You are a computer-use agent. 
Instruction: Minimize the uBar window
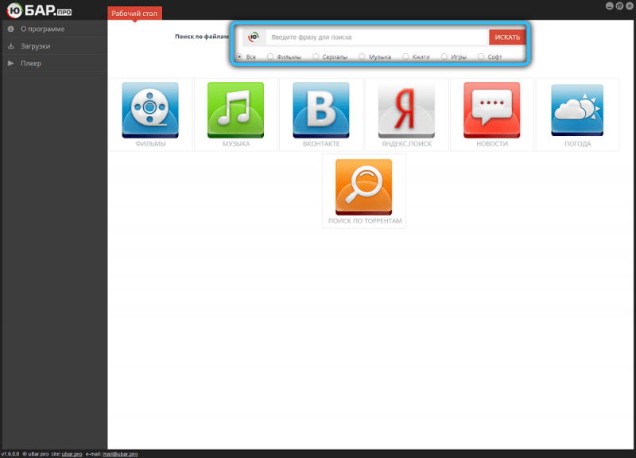[x=609, y=6]
